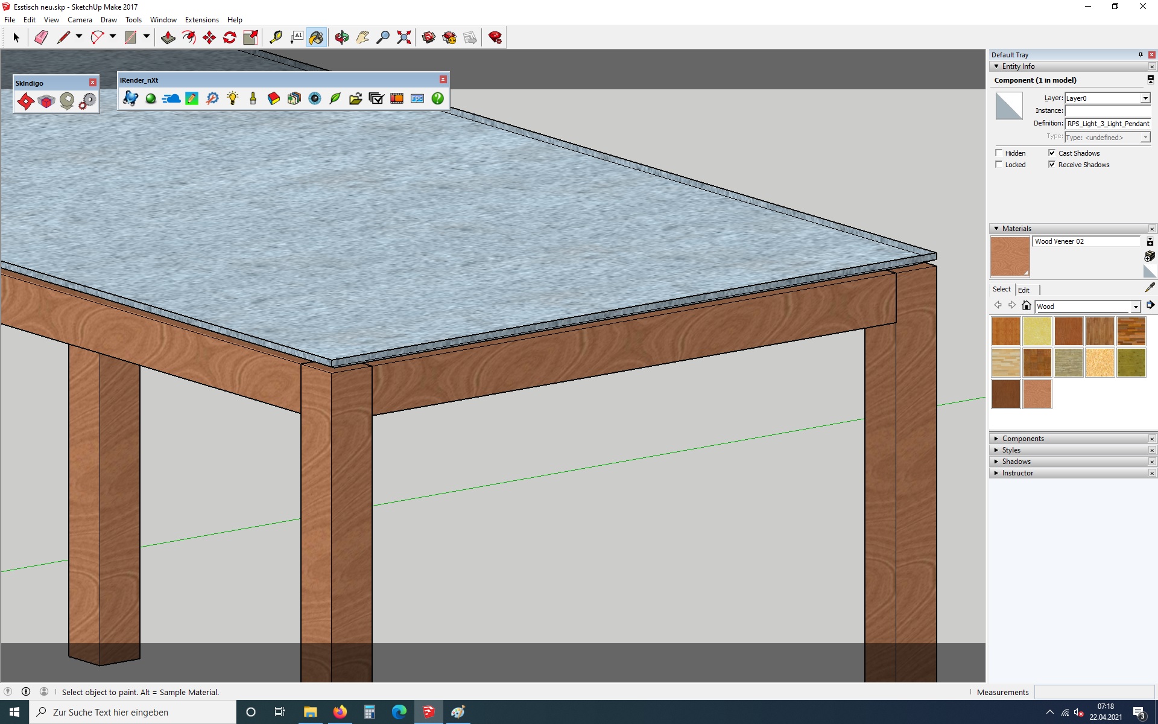Open the Wood materials library dropdown

(x=1135, y=306)
